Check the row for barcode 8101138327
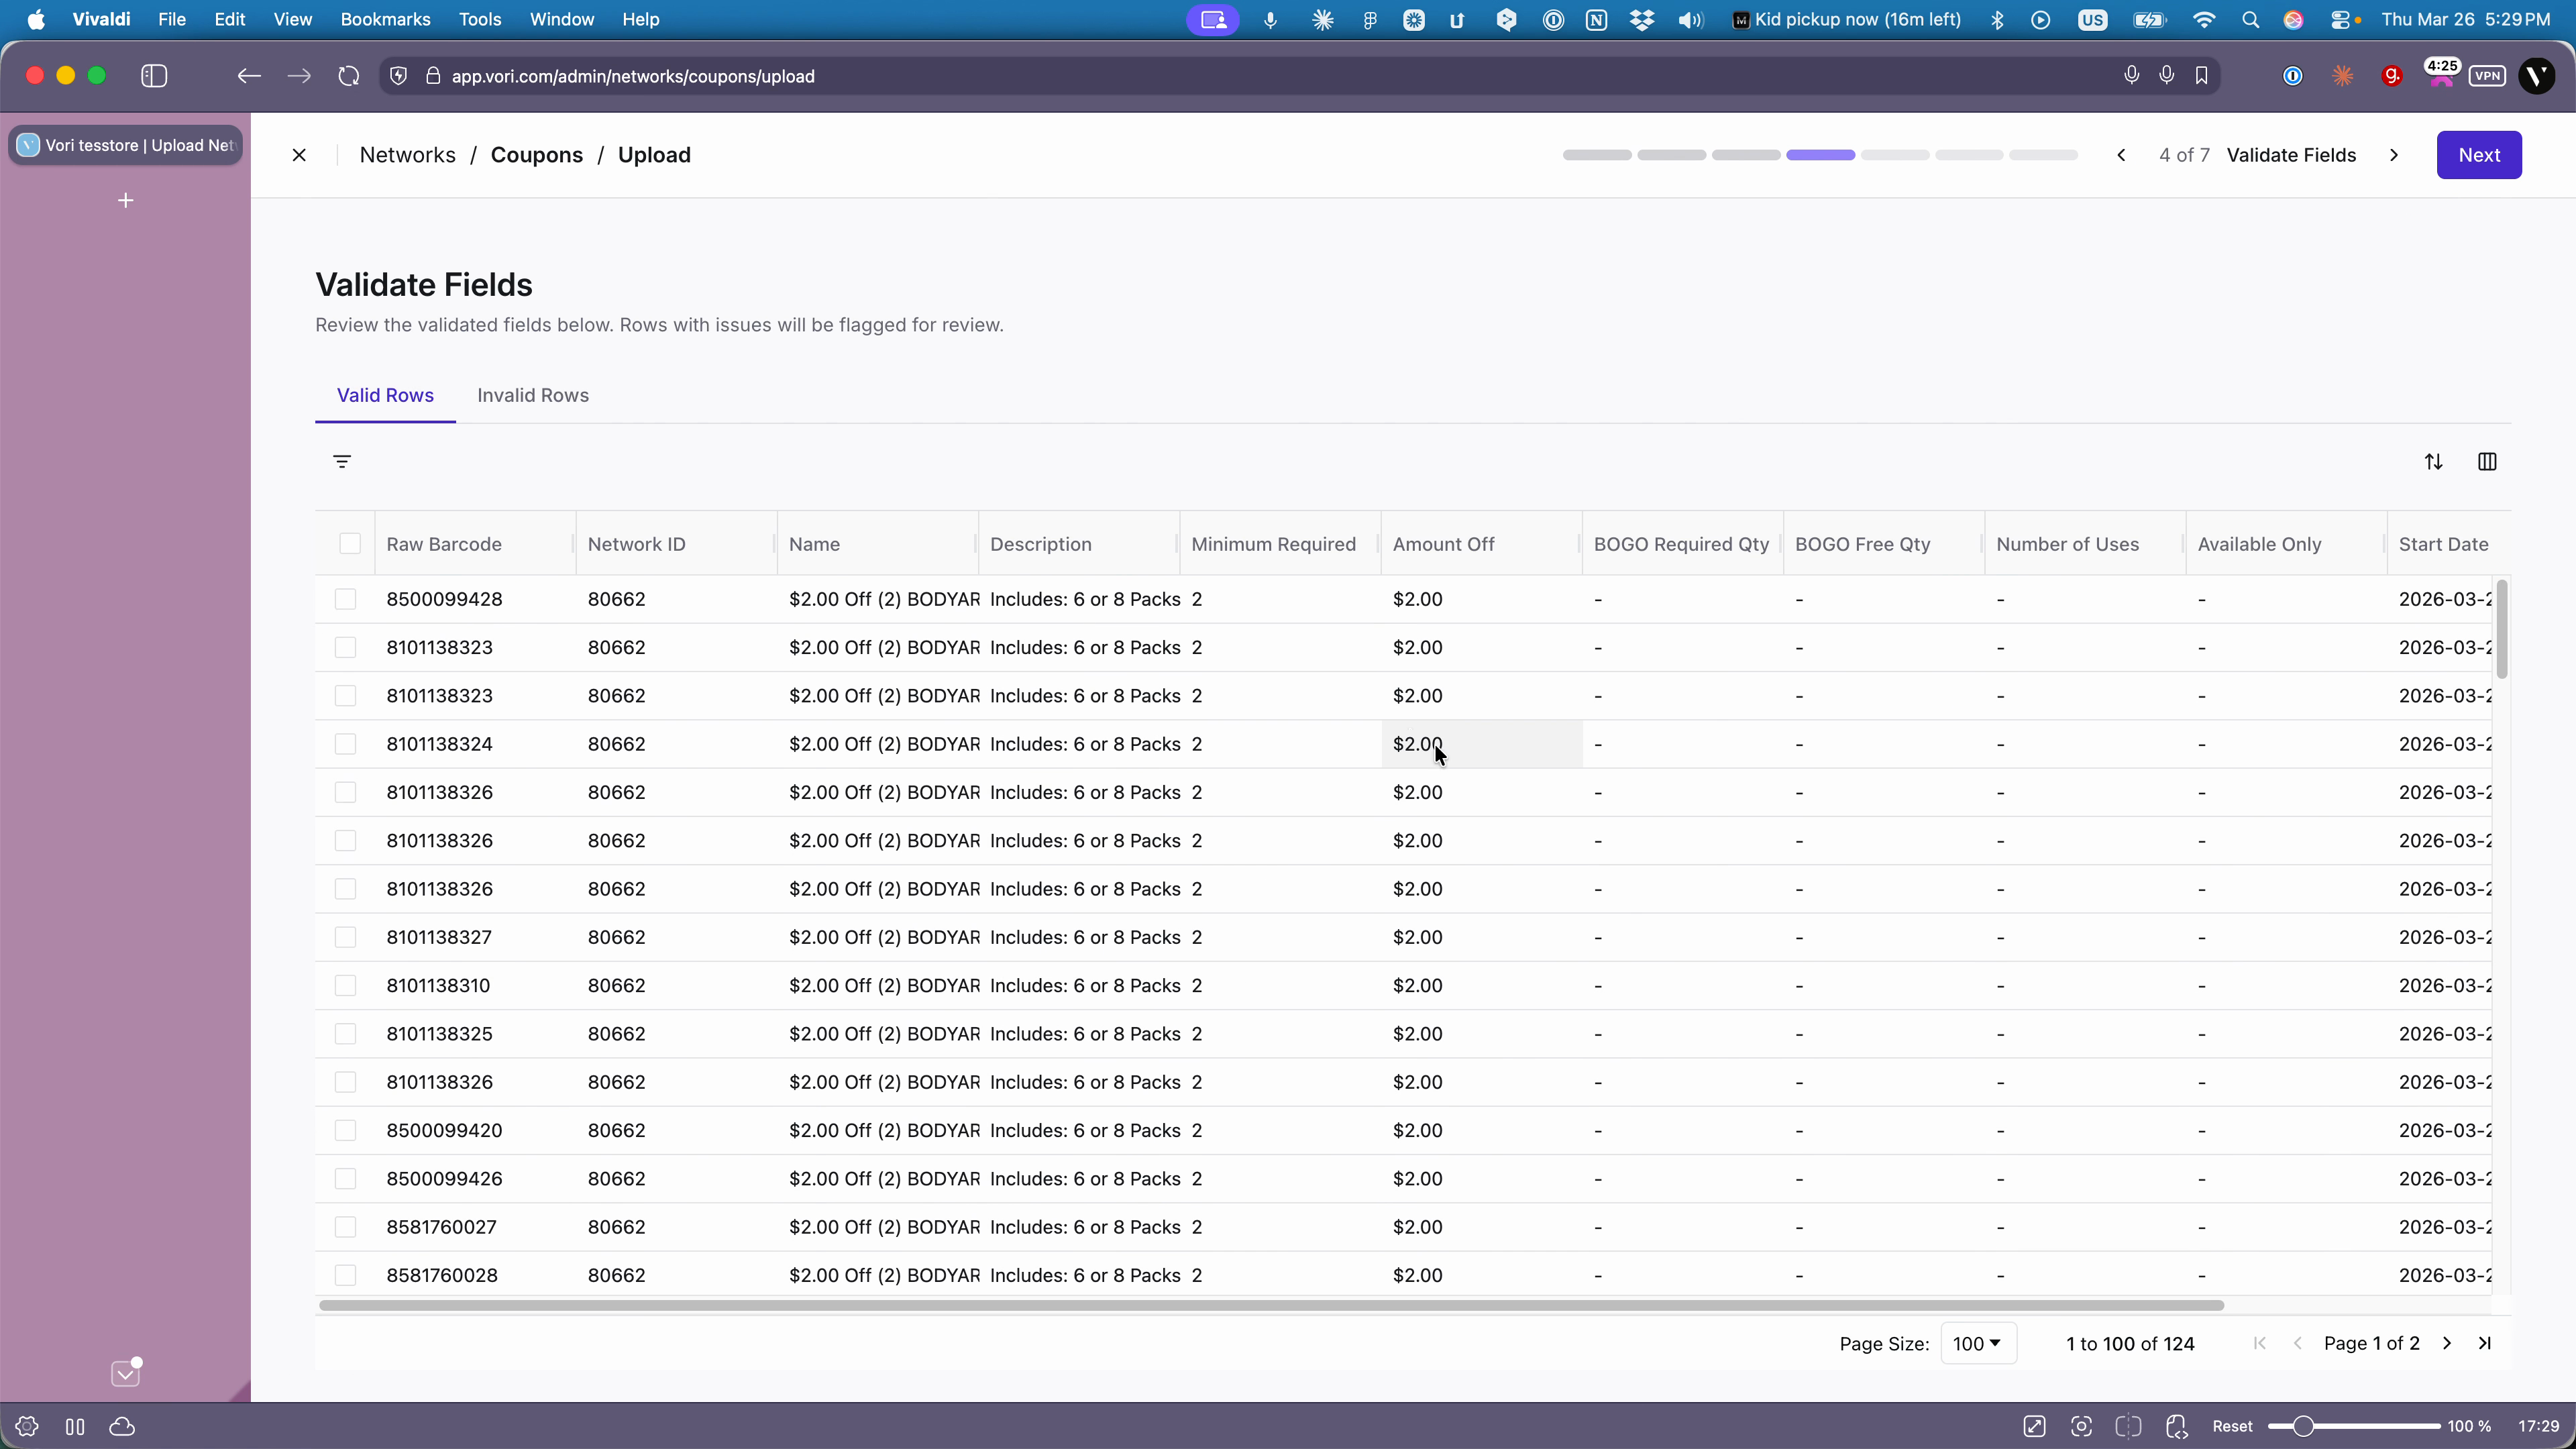Screen dimensions: 2576x1449 click(x=345, y=937)
